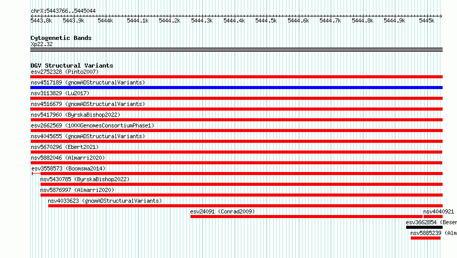Click the DGV Structural Variants track title

coord(72,66)
